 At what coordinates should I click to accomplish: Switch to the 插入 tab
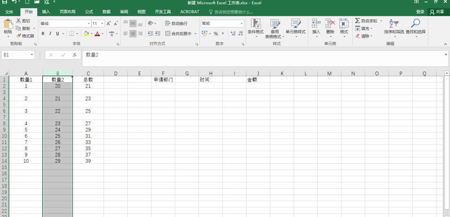46,12
